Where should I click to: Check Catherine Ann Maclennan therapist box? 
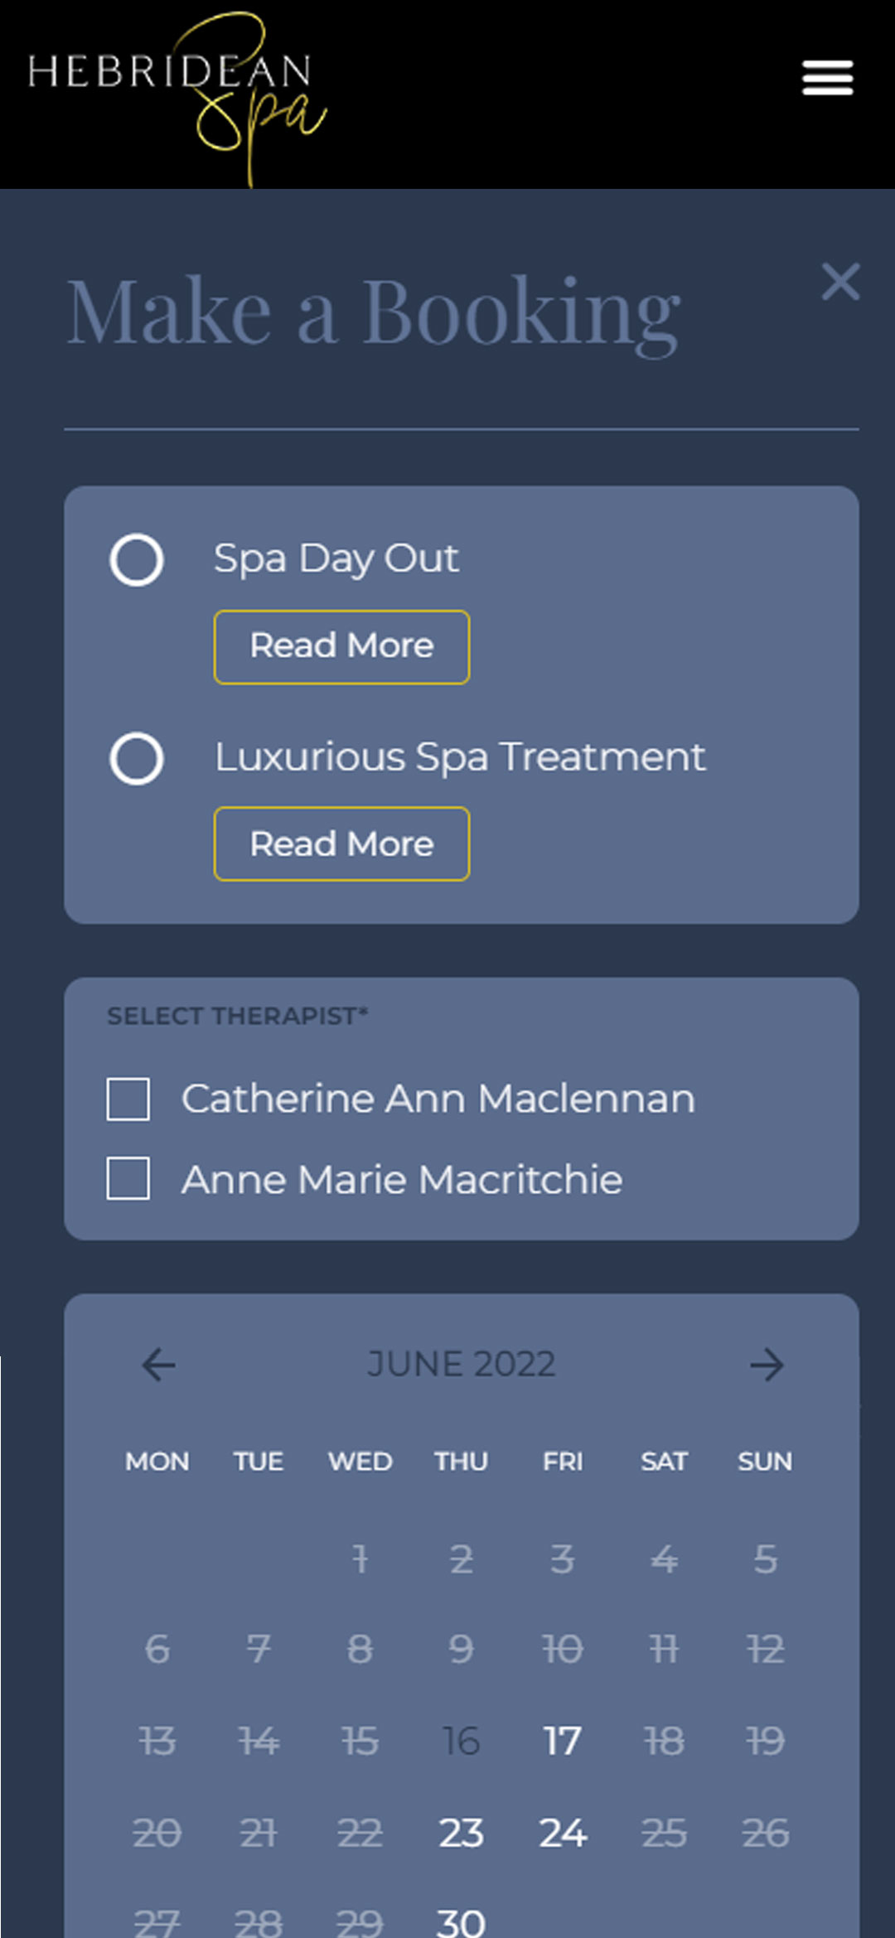click(x=128, y=1099)
